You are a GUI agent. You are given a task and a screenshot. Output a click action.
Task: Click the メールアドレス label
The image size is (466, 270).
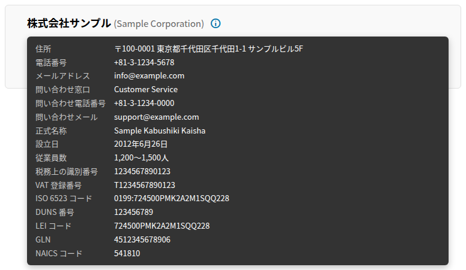pos(62,76)
